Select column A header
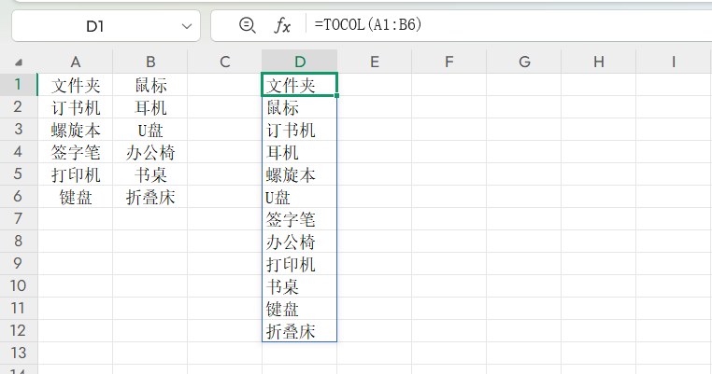Viewport: 712px width, 374px height. click(x=76, y=62)
